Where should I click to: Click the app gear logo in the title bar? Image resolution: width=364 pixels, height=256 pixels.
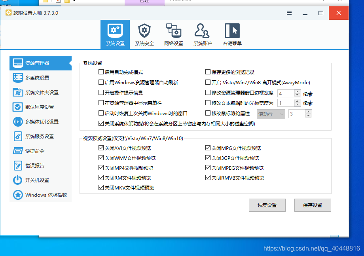[x=8, y=13]
